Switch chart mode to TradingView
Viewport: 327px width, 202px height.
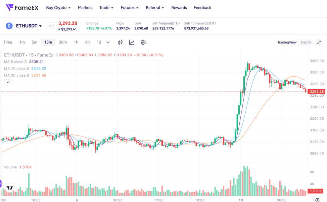pyautogui.click(x=287, y=42)
